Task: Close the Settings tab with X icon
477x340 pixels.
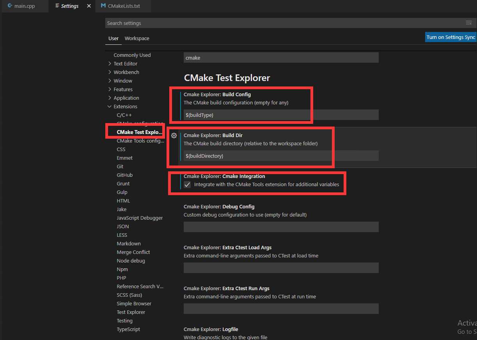Action: point(89,6)
